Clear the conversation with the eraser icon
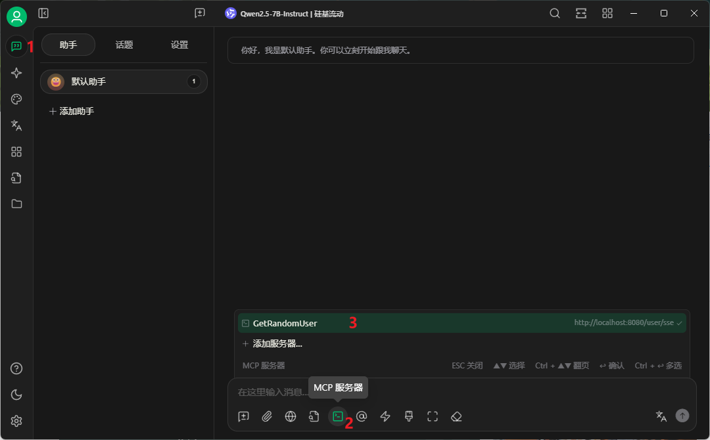This screenshot has height=440, width=710. pyautogui.click(x=456, y=416)
